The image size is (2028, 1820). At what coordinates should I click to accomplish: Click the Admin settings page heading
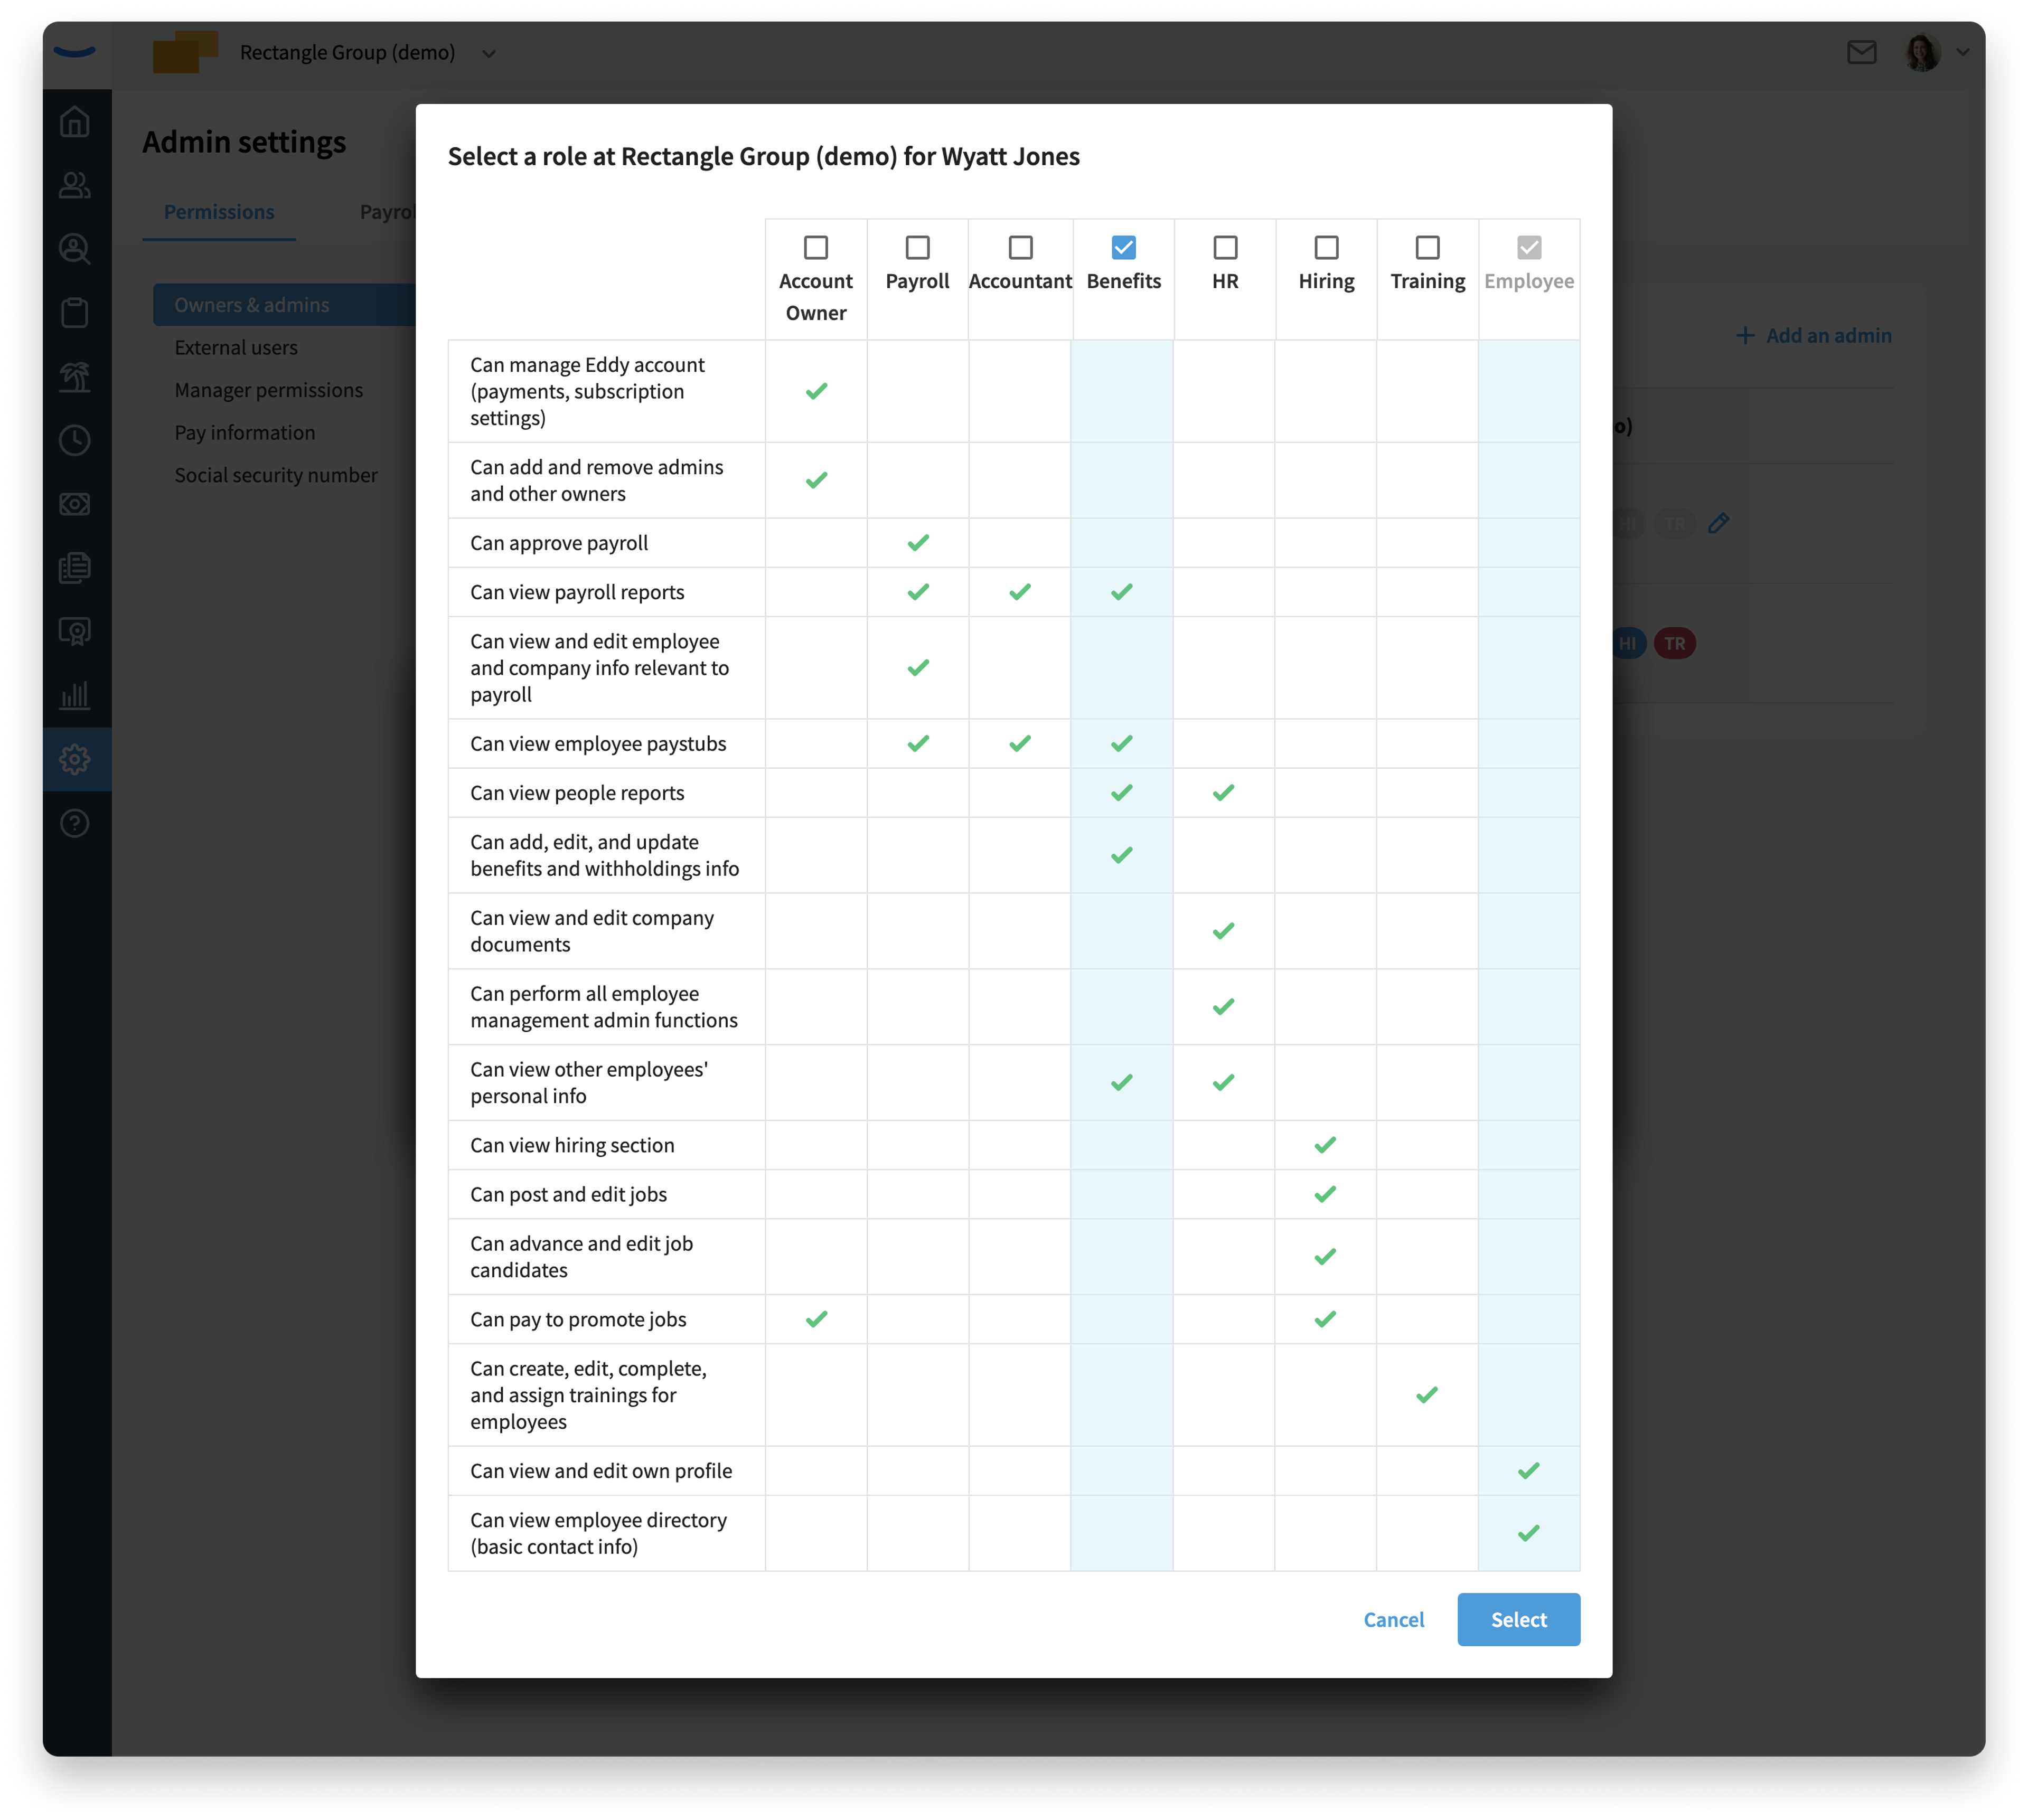[244, 142]
